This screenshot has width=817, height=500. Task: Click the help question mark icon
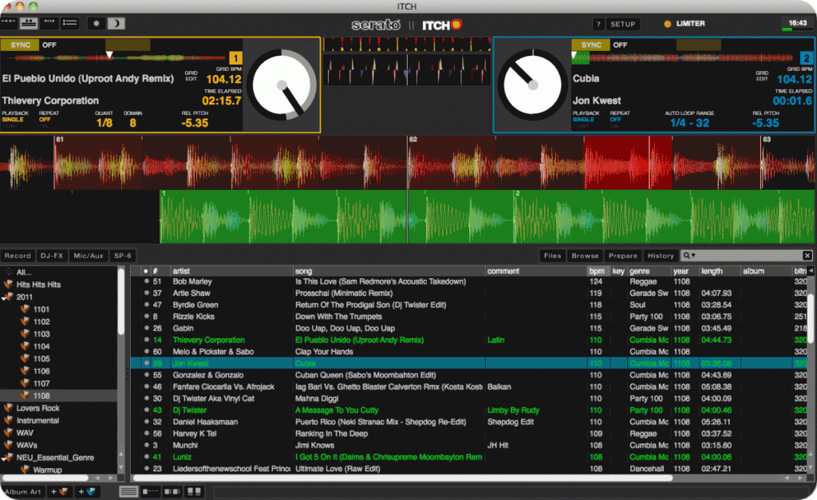point(598,24)
